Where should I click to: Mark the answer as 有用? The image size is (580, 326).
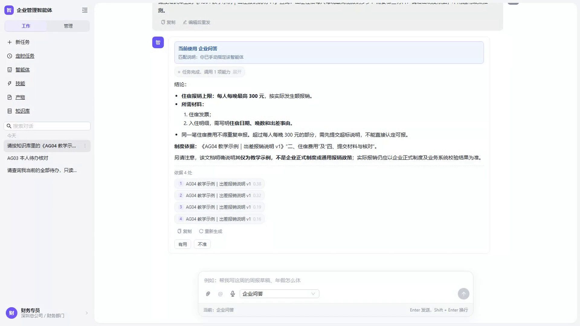click(x=182, y=244)
